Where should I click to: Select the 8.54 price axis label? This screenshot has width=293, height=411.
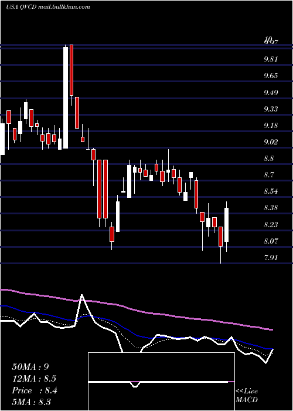pyautogui.click(x=271, y=191)
